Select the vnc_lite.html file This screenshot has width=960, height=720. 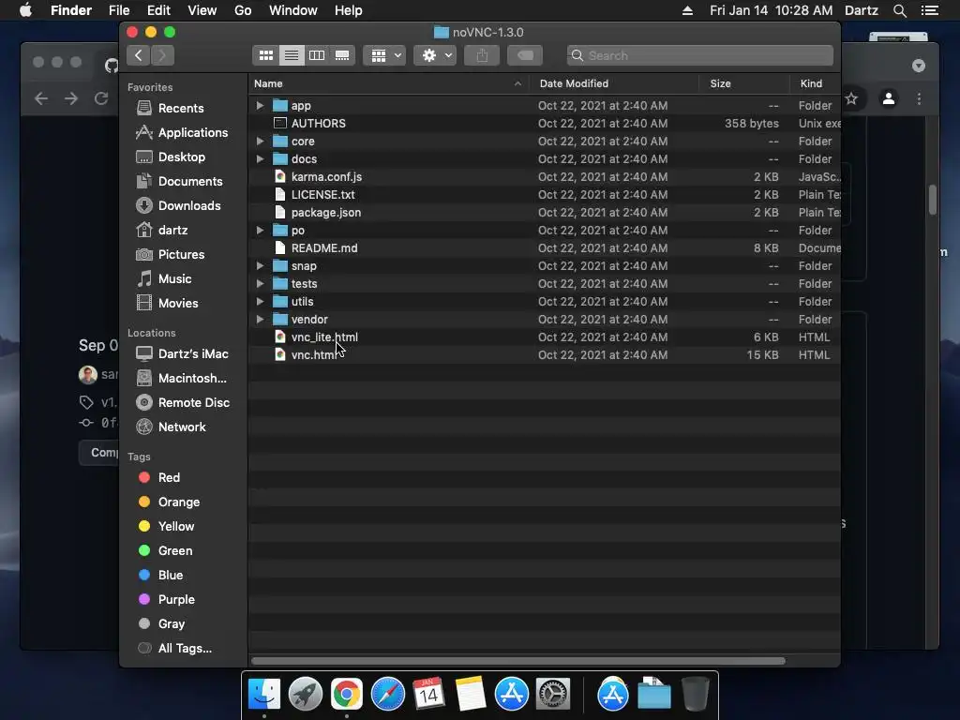click(x=545, y=337)
